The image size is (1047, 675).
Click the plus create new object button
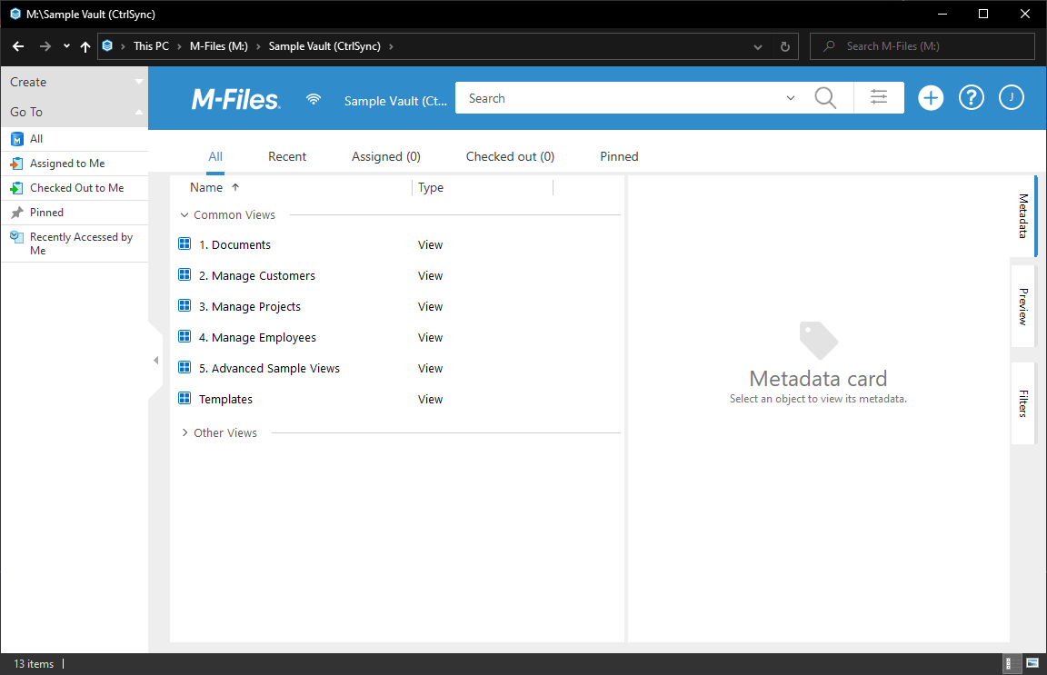point(930,98)
